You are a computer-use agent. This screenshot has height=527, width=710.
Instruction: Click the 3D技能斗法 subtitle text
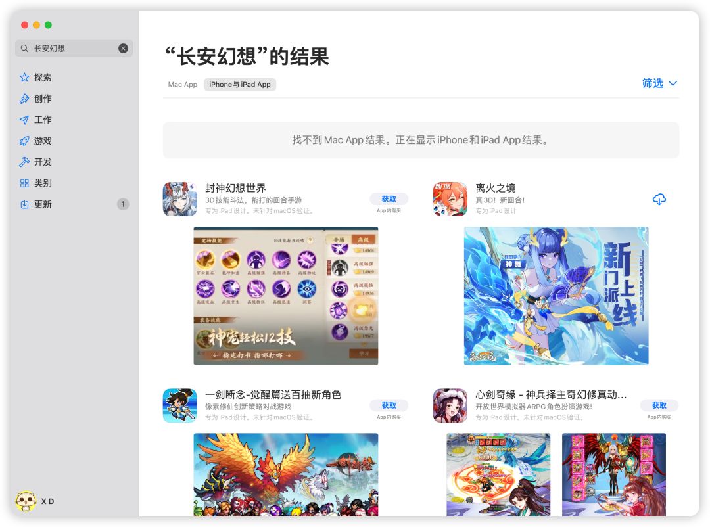tap(253, 200)
